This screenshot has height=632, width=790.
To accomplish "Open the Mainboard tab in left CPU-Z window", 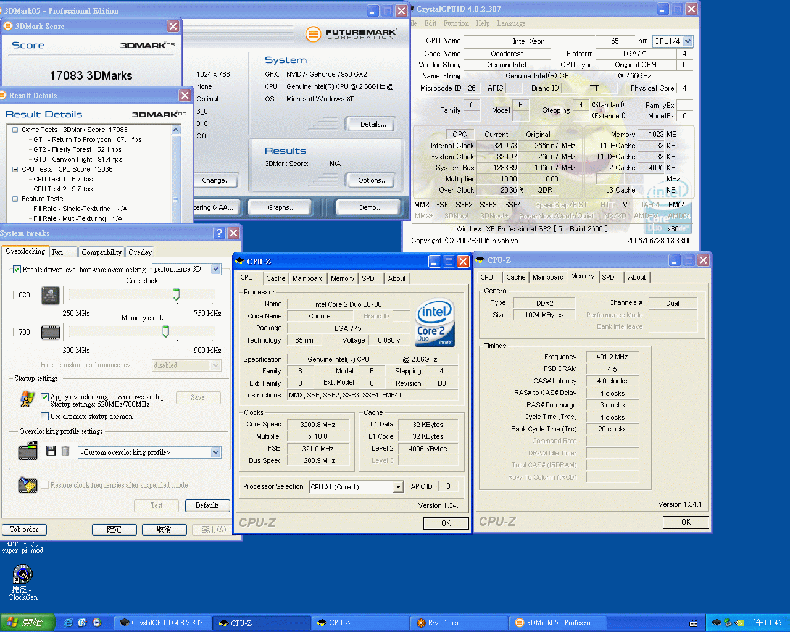I will (x=308, y=278).
